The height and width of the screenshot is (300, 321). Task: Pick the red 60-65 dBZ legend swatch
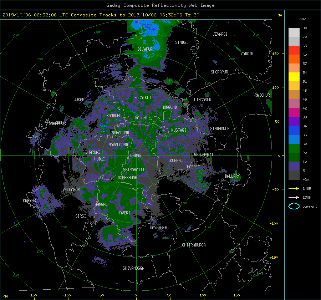tap(294, 50)
